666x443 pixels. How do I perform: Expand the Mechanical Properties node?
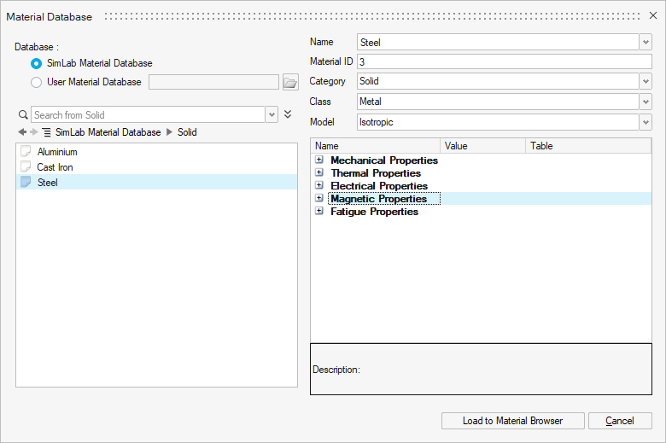[319, 160]
